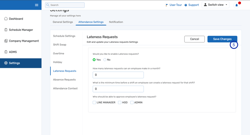This screenshot has height=135, width=250.
Task: Switch to the Notification tab
Action: point(116,22)
